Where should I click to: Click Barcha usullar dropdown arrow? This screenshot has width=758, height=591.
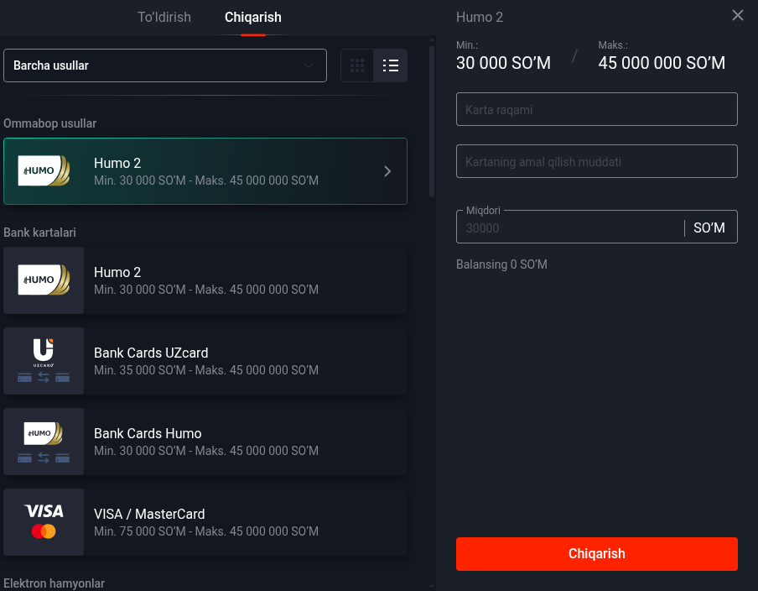pos(308,65)
